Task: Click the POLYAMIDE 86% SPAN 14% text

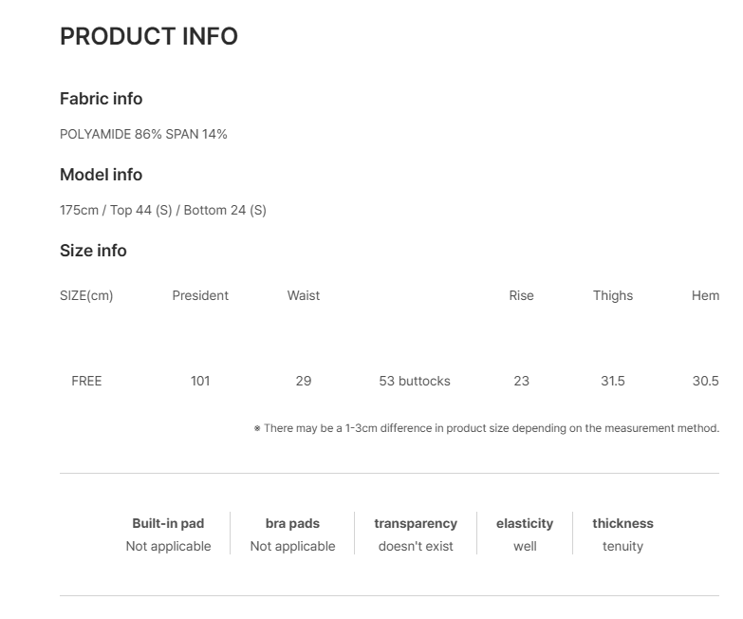Action: (143, 134)
